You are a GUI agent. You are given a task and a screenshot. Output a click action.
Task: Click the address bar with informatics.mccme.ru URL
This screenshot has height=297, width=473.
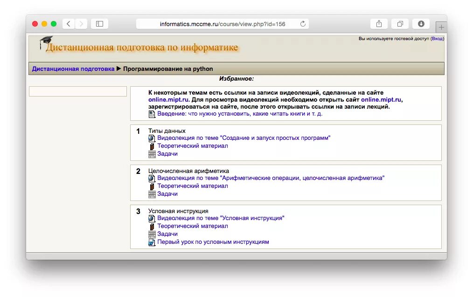(x=223, y=24)
